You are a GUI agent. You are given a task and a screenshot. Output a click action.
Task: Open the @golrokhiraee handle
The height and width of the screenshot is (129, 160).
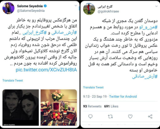108,11
